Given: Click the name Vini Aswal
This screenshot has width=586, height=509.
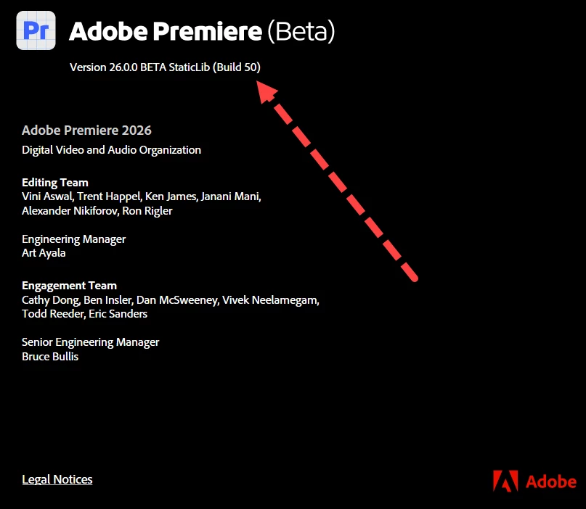Looking at the screenshot, I should pos(47,196).
